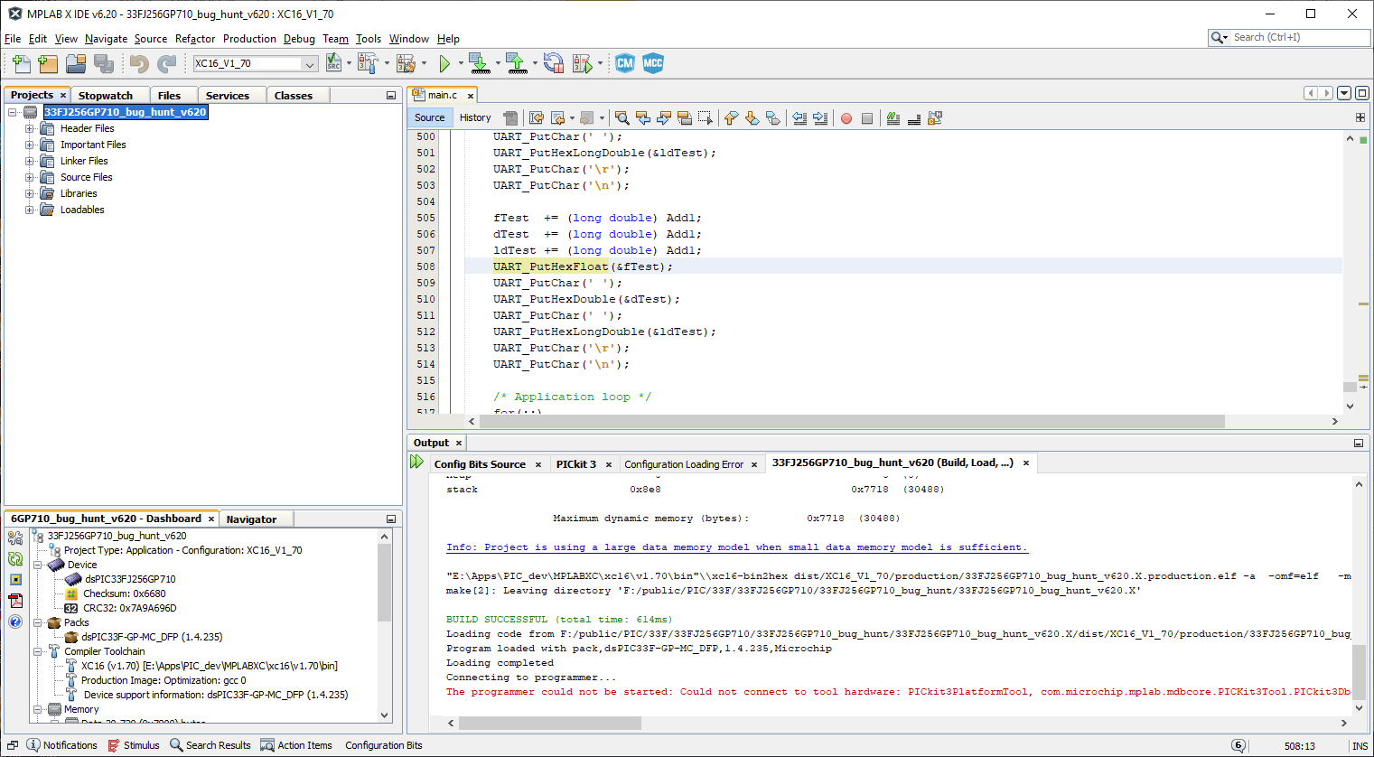Open the XC16_V1_70 configuration dropdown
1374x757 pixels.
(310, 64)
